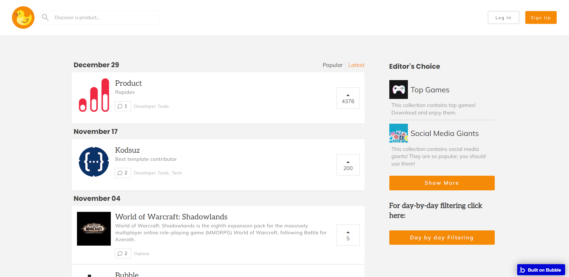Click the Built on Bubble badge
This screenshot has height=277, width=569.
tap(541, 270)
